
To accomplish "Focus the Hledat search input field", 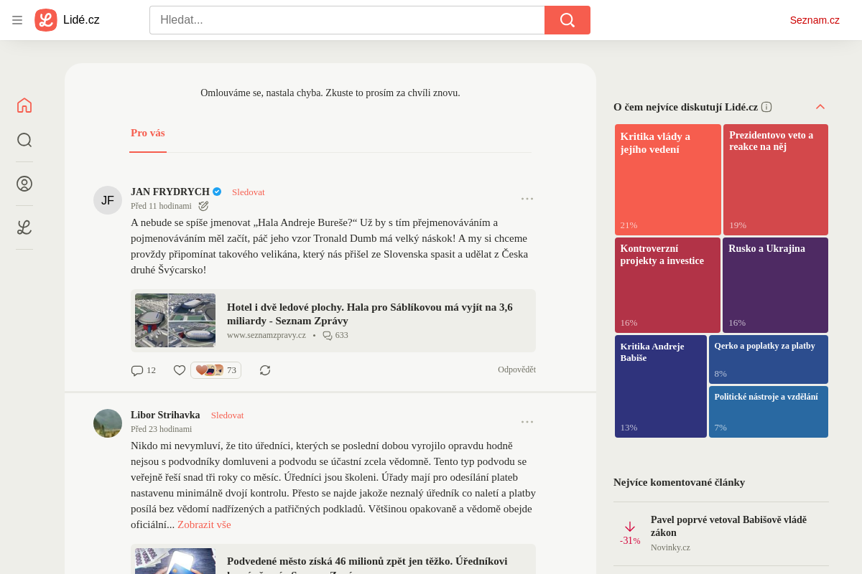I will (x=347, y=20).
